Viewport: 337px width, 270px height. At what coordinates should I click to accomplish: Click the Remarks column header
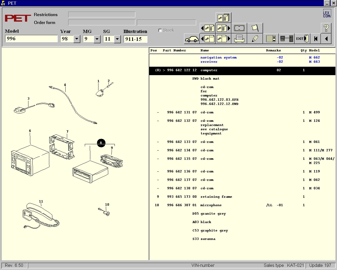[x=273, y=50]
